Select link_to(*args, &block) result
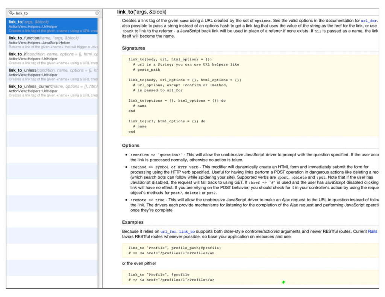The image size is (385, 297). 52,26
